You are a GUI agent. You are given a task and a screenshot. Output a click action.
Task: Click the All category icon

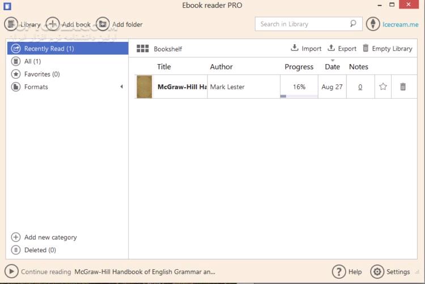(16, 61)
